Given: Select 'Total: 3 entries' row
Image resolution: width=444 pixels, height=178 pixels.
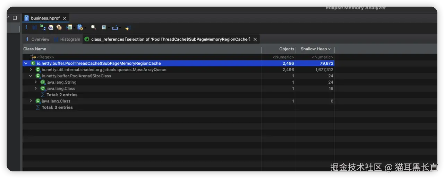Looking at the screenshot, I should (178, 107).
